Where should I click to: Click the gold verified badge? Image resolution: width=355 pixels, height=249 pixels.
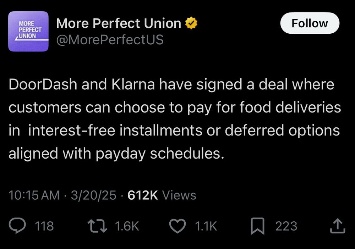[192, 24]
